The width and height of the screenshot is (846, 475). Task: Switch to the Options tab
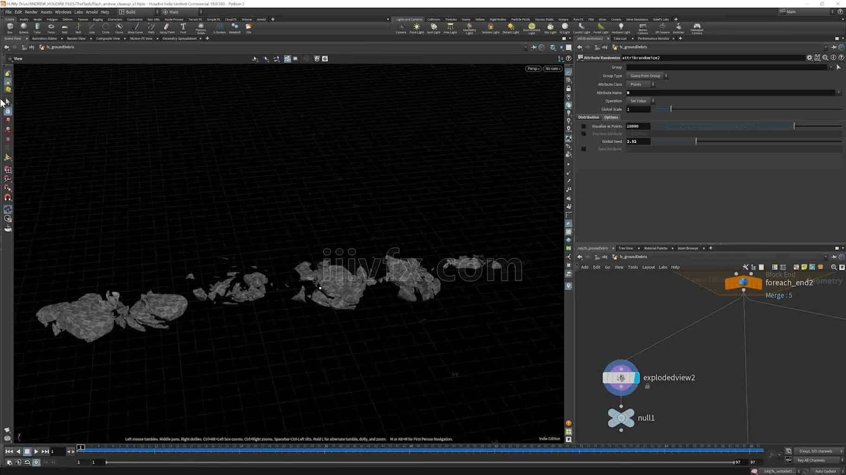611,117
